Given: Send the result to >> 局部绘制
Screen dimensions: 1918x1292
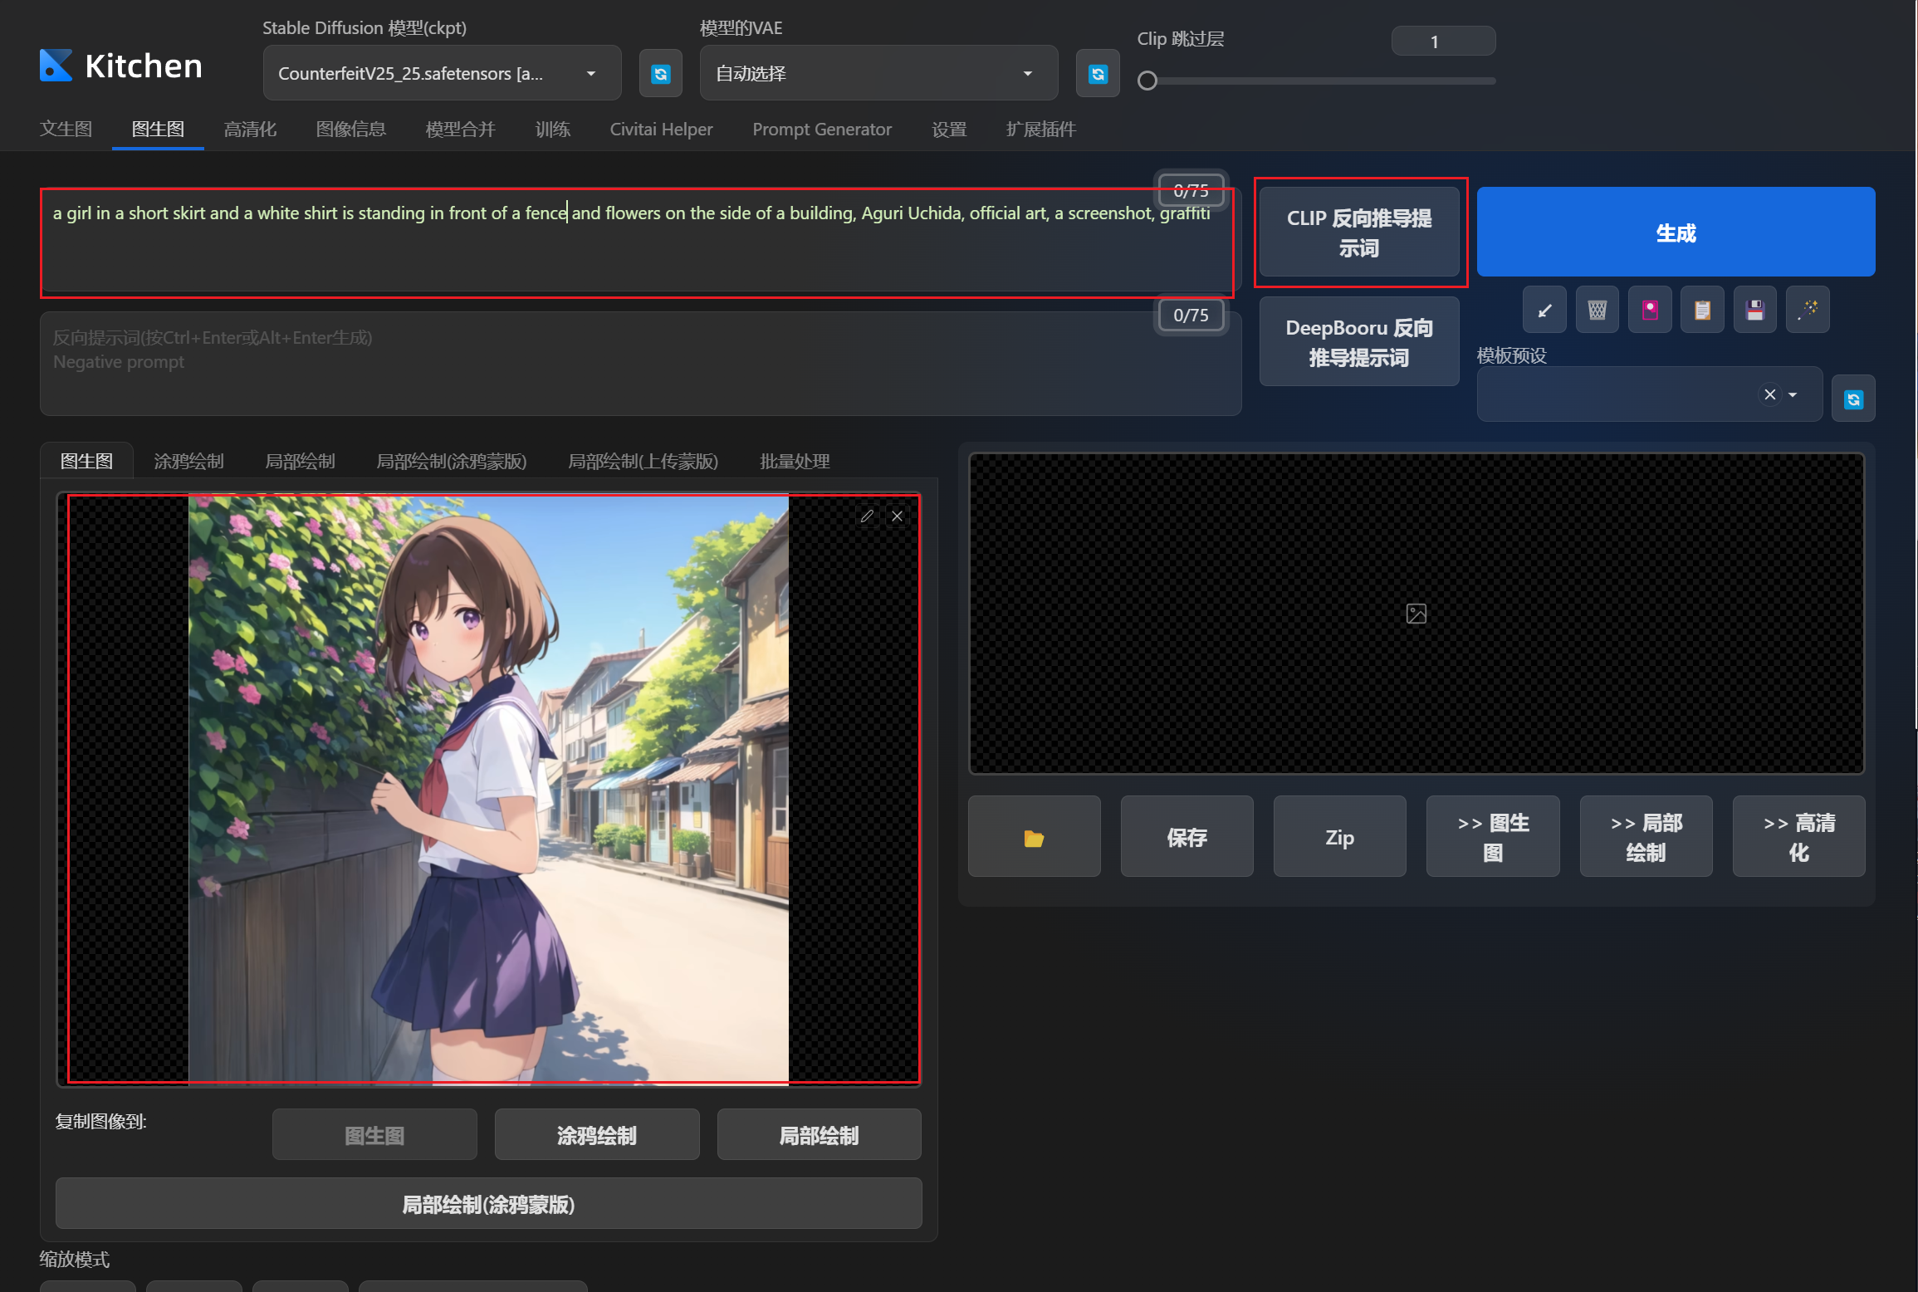Looking at the screenshot, I should pos(1646,837).
